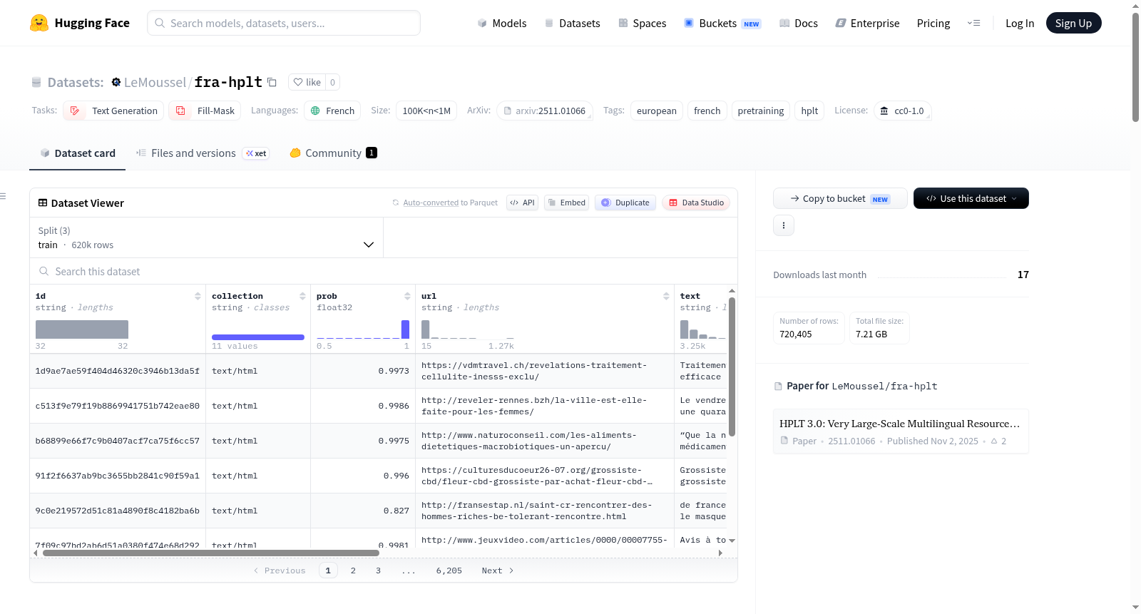Click the Embed button
The image size is (1141, 614).
click(566, 203)
